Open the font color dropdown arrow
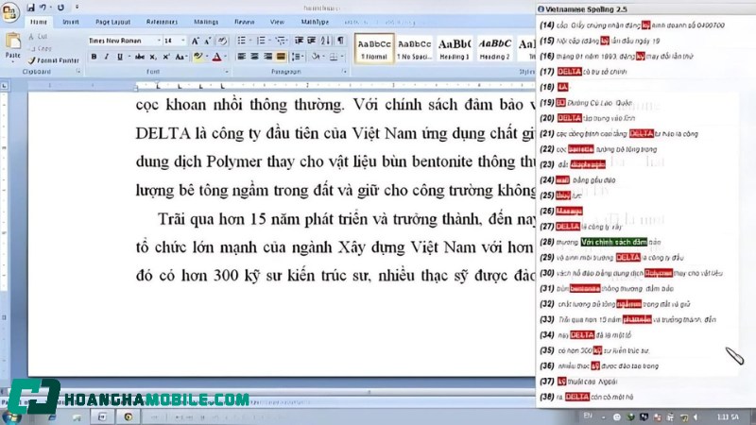This screenshot has height=425, width=756. (x=225, y=57)
